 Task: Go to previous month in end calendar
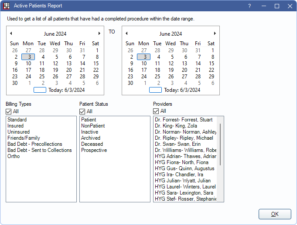(126, 34)
